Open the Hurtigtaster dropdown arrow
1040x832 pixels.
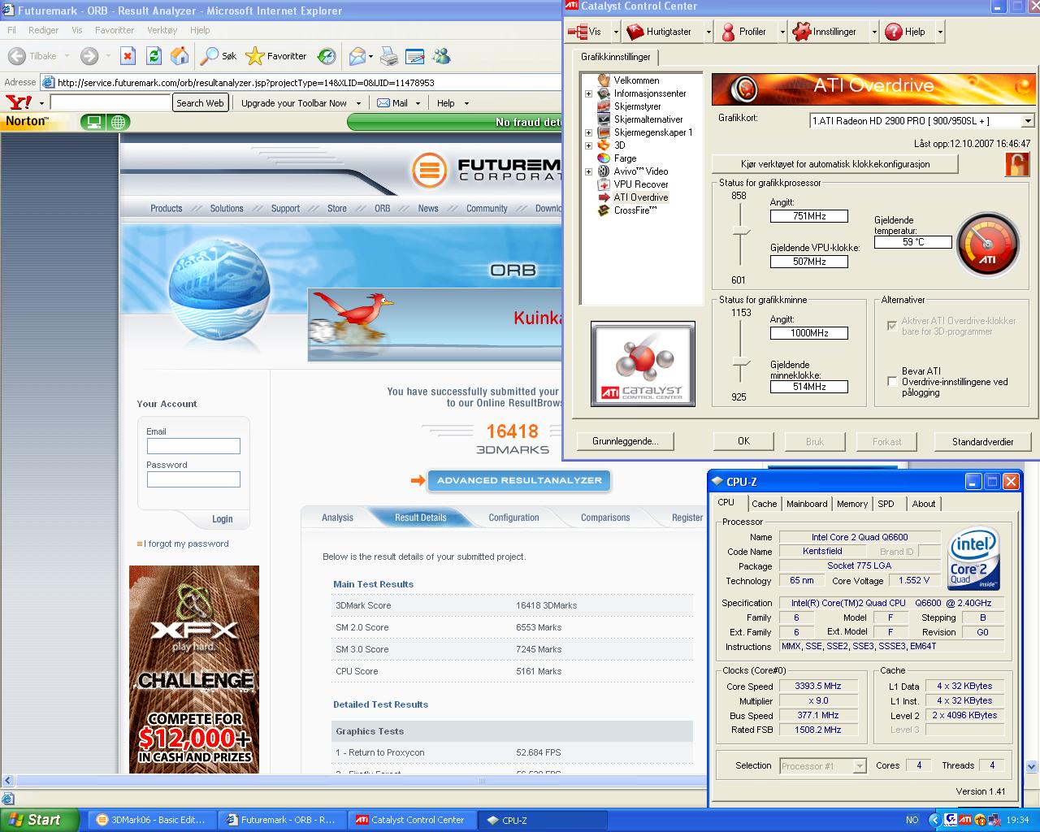(x=708, y=32)
